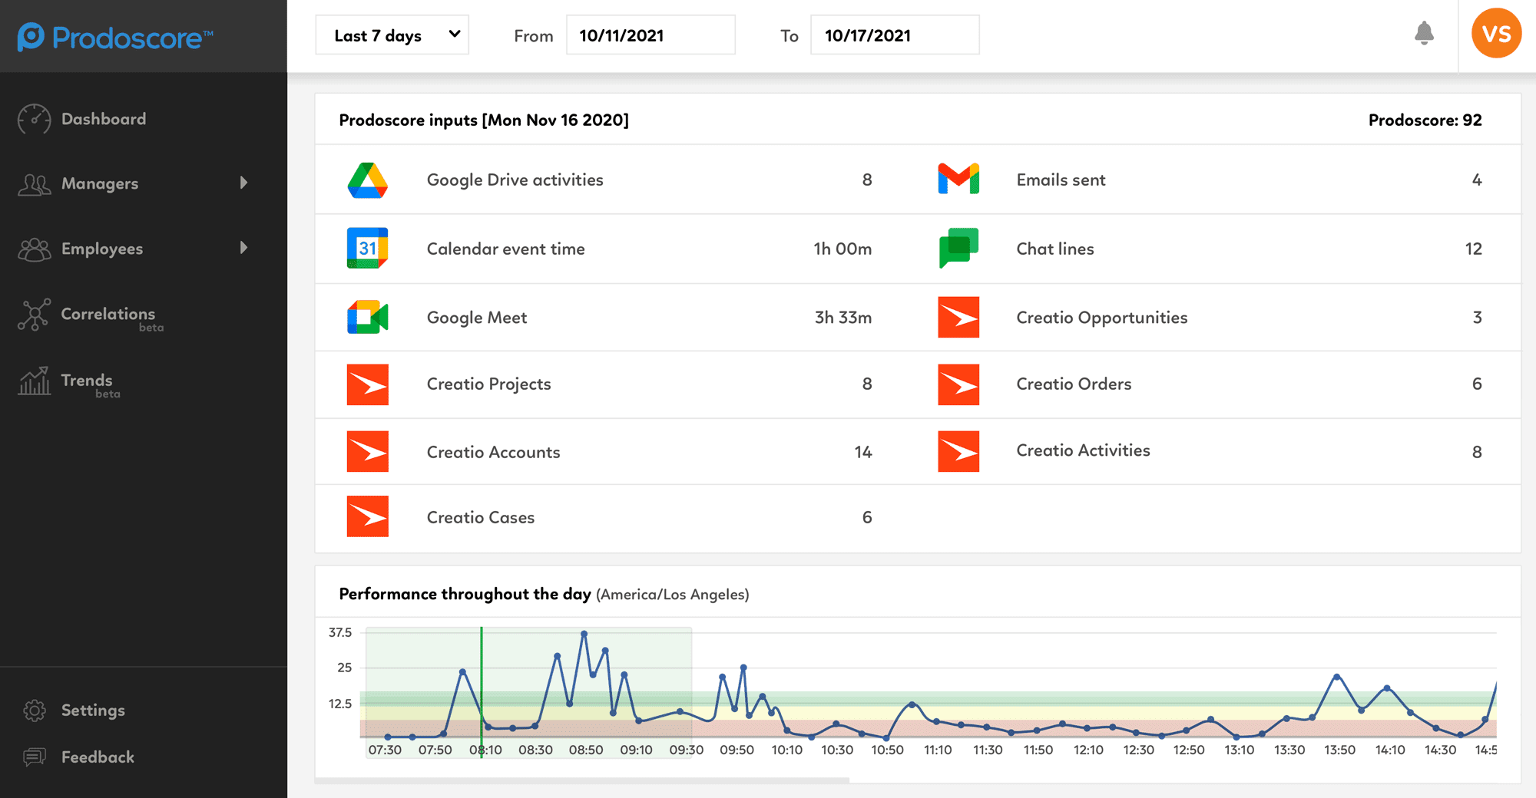Image resolution: width=1536 pixels, height=798 pixels.
Task: Click the Creatio Activities label
Action: [1083, 450]
